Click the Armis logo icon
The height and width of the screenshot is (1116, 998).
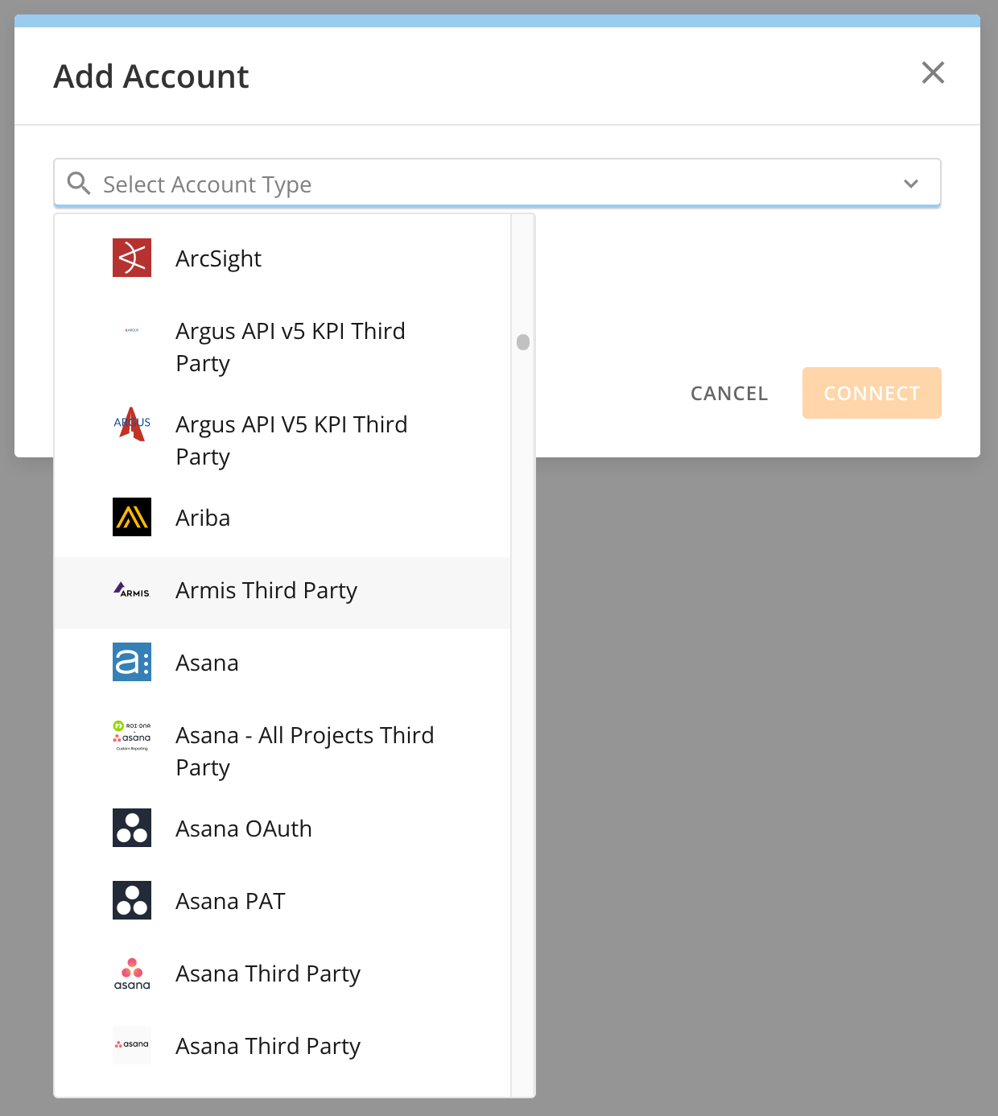pos(132,590)
